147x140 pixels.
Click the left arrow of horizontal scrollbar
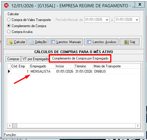[x=10, y=125]
